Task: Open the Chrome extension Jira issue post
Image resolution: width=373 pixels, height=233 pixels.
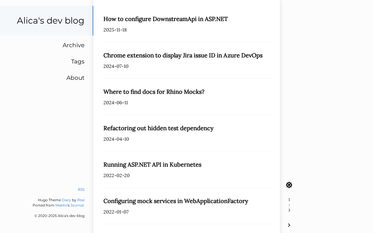Action: [183, 55]
